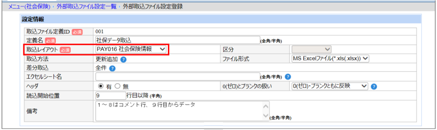Screen dimensions: 437x130
Task: Click the 行目以降 text beside 読込開始位置
Action: [137, 95]
